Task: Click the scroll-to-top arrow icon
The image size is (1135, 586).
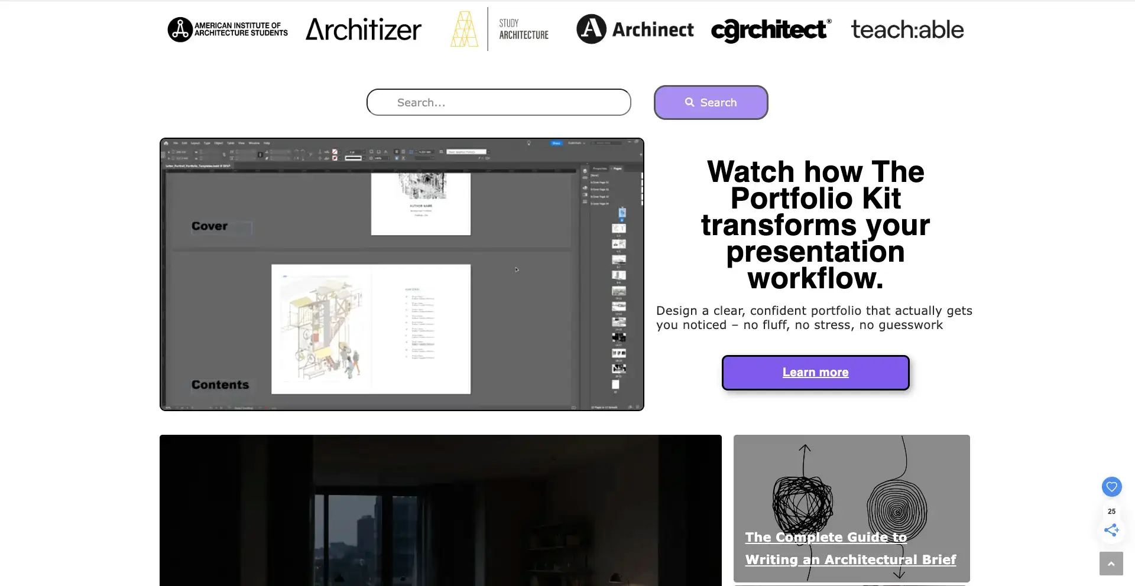Action: tap(1111, 564)
